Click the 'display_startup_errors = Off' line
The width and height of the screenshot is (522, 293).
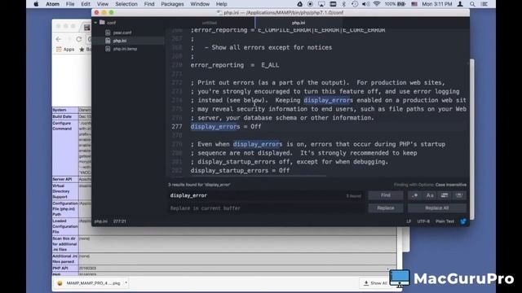pos(240,170)
